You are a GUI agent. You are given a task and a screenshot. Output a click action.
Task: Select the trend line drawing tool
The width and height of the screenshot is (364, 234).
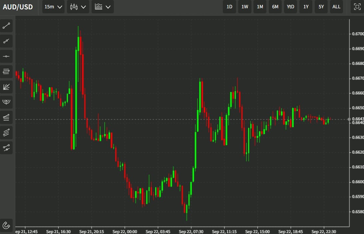point(6,26)
